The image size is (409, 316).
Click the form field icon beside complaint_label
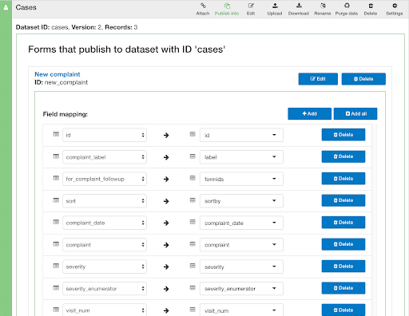[56, 156]
